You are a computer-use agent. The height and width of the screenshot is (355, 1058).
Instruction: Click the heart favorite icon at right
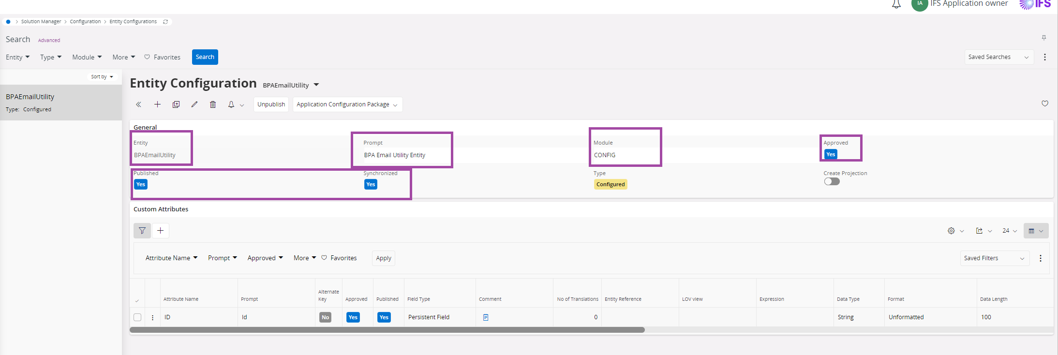[1045, 104]
